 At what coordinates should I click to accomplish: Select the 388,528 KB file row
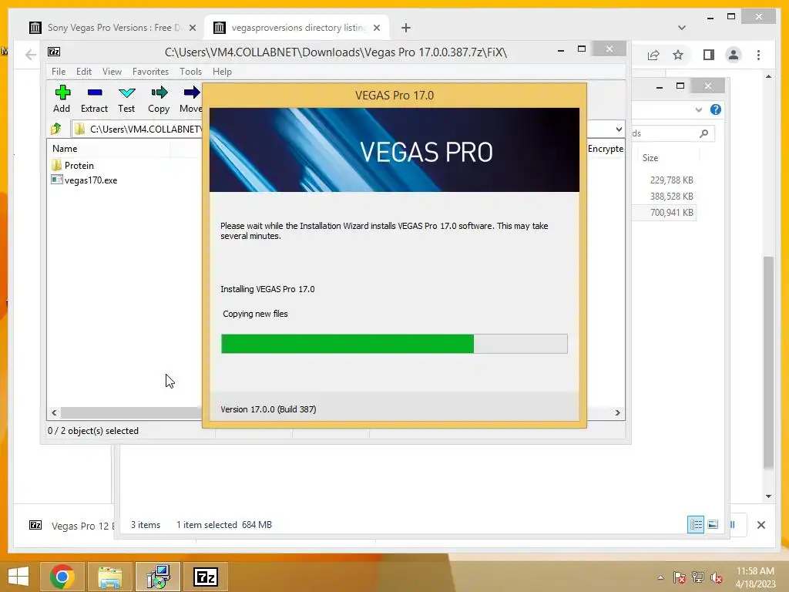(x=663, y=196)
